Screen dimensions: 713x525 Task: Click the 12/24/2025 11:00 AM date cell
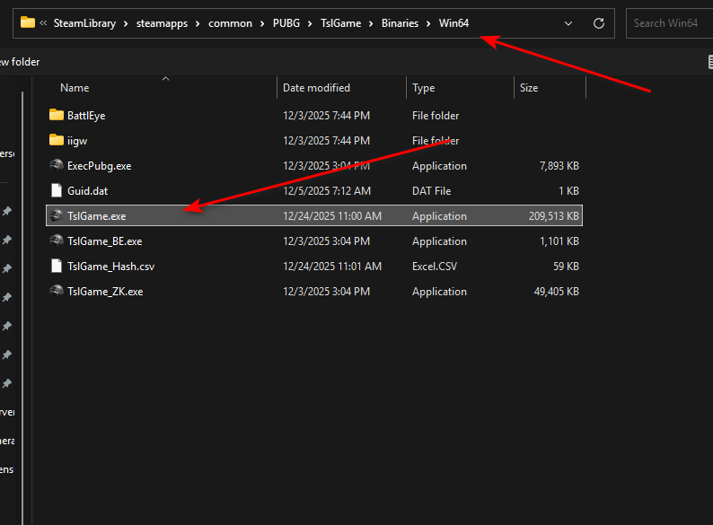pyautogui.click(x=332, y=216)
